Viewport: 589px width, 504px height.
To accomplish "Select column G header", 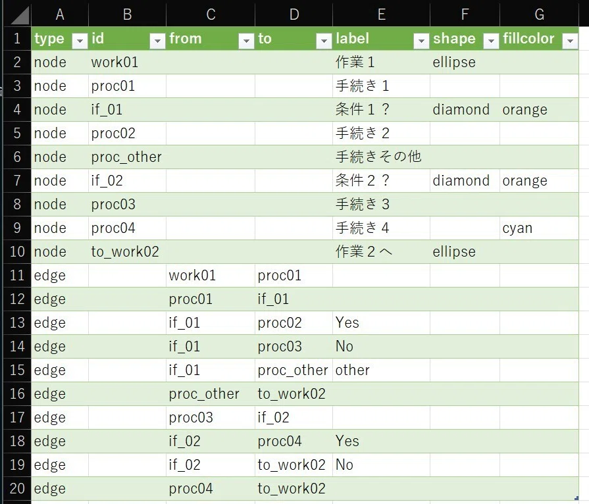I will coord(539,14).
